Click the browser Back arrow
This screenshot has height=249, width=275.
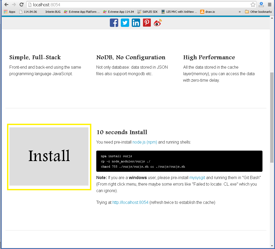coord(6,4)
